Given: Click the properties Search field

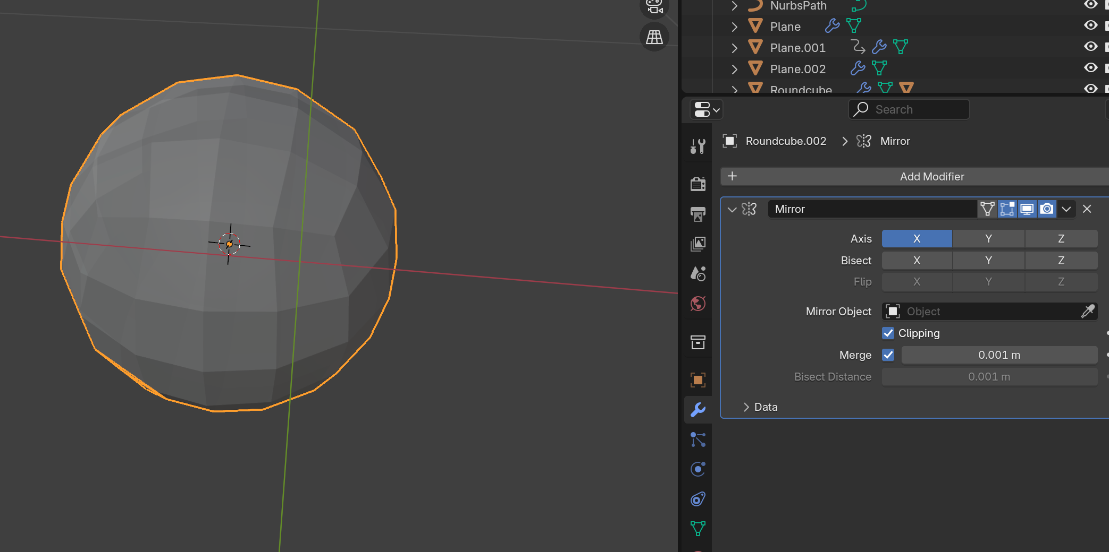Looking at the screenshot, I should (x=909, y=109).
